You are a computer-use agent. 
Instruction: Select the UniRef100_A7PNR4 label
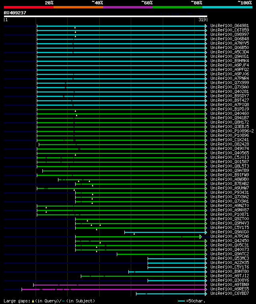tap(230, 78)
